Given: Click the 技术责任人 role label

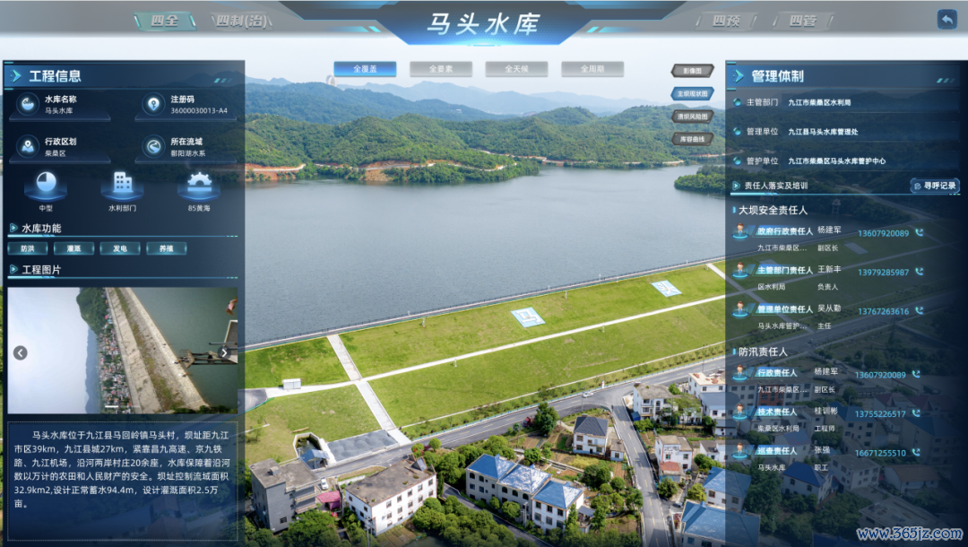Looking at the screenshot, I should coord(776,412).
